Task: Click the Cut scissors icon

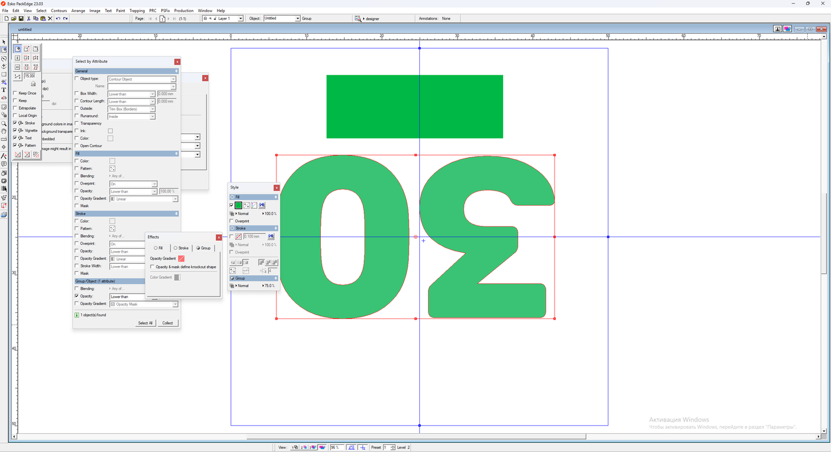Action: [29, 18]
